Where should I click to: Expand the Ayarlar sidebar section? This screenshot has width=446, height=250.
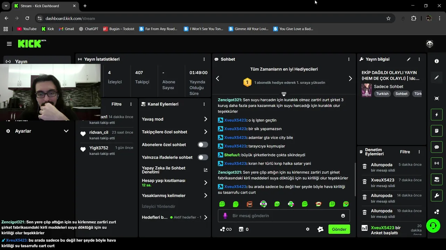pos(38,131)
